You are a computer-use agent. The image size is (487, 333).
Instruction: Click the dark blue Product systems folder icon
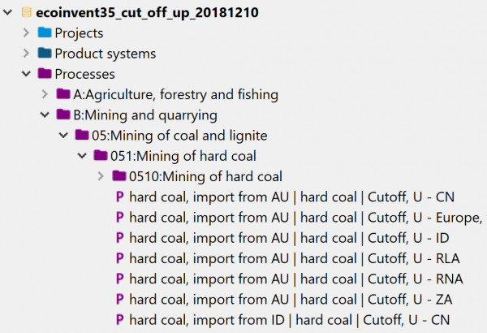pyautogui.click(x=45, y=53)
